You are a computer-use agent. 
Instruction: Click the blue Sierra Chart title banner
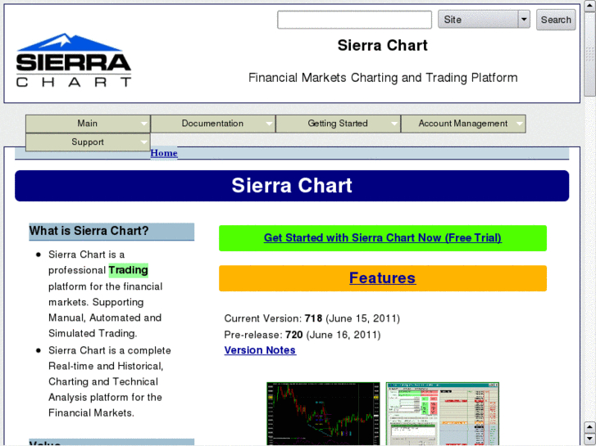click(x=292, y=186)
